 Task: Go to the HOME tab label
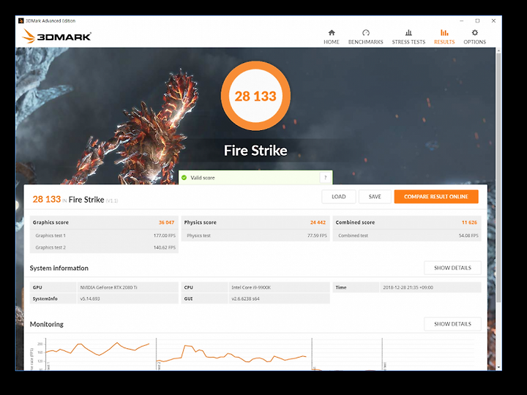[332, 42]
